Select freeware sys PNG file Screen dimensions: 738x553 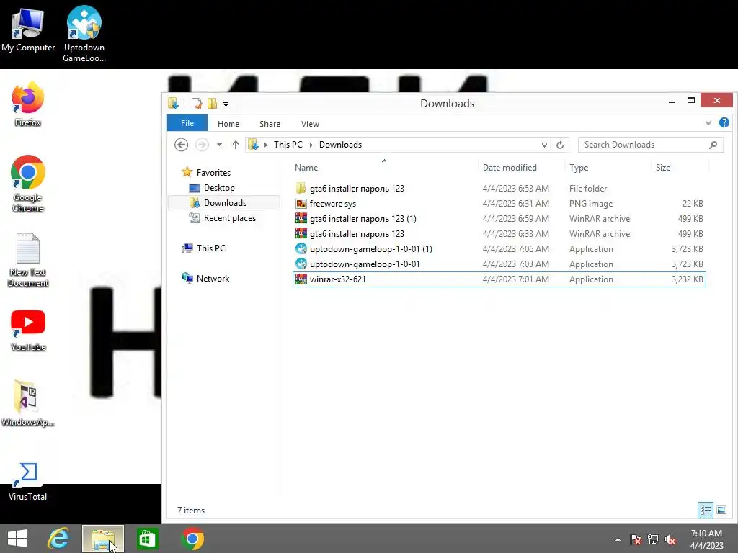tap(499, 204)
